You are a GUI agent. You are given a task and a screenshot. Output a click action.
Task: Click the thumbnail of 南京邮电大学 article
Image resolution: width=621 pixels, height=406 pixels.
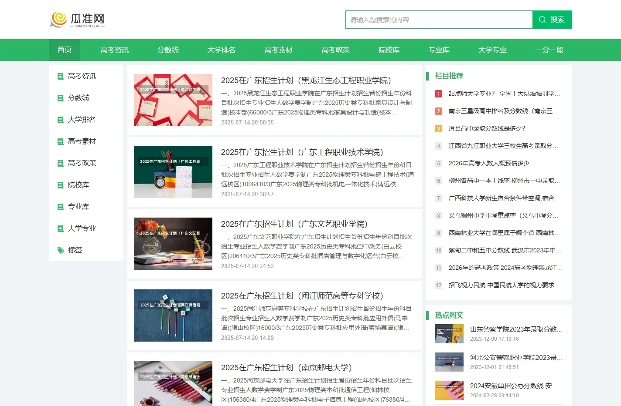[173, 383]
